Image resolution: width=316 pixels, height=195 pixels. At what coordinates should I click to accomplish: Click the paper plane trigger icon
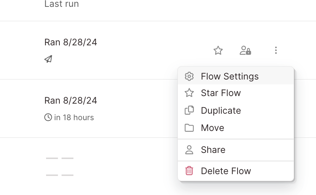[48, 59]
